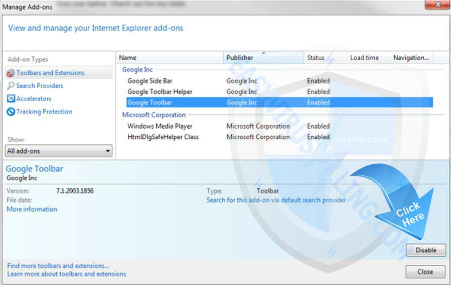Image resolution: width=451 pixels, height=285 pixels.
Task: Sort the list by Publisher column
Action: tap(263, 58)
